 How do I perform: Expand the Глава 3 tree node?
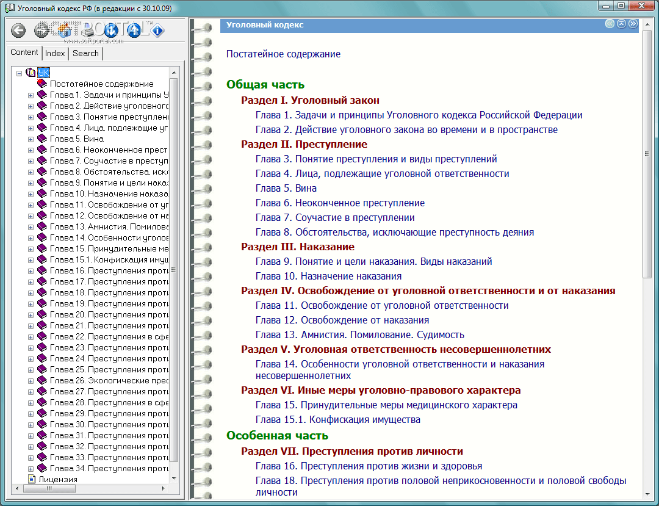(31, 117)
